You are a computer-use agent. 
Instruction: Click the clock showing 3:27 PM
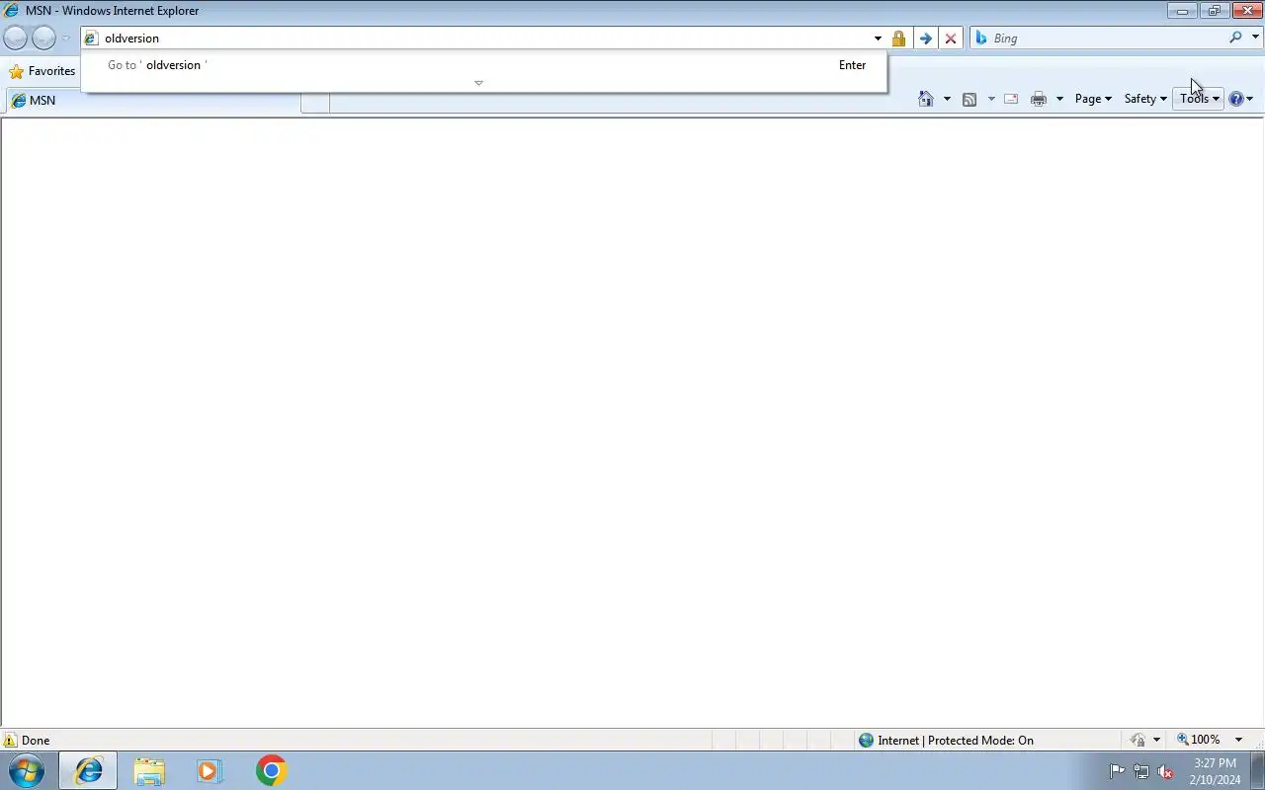coord(1215,763)
